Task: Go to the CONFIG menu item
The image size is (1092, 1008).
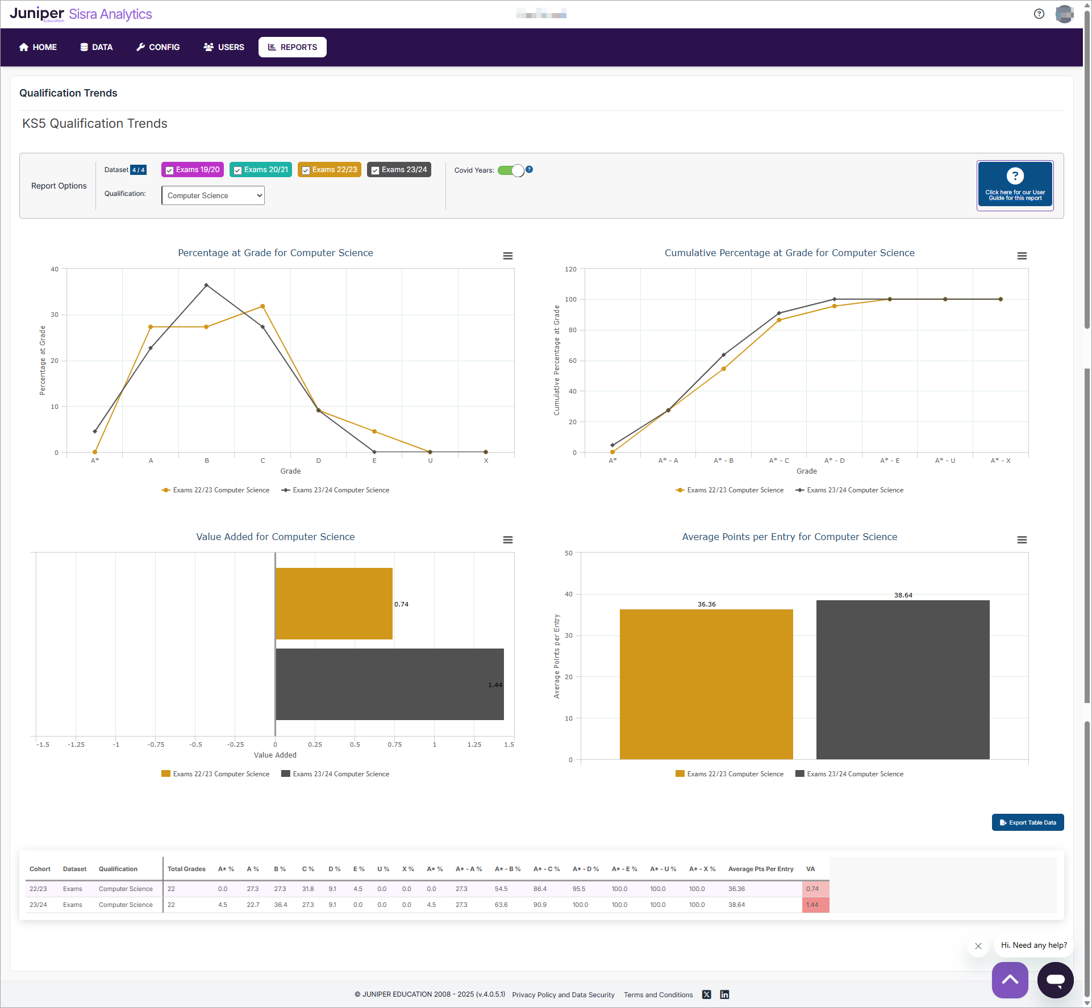Action: click(158, 47)
